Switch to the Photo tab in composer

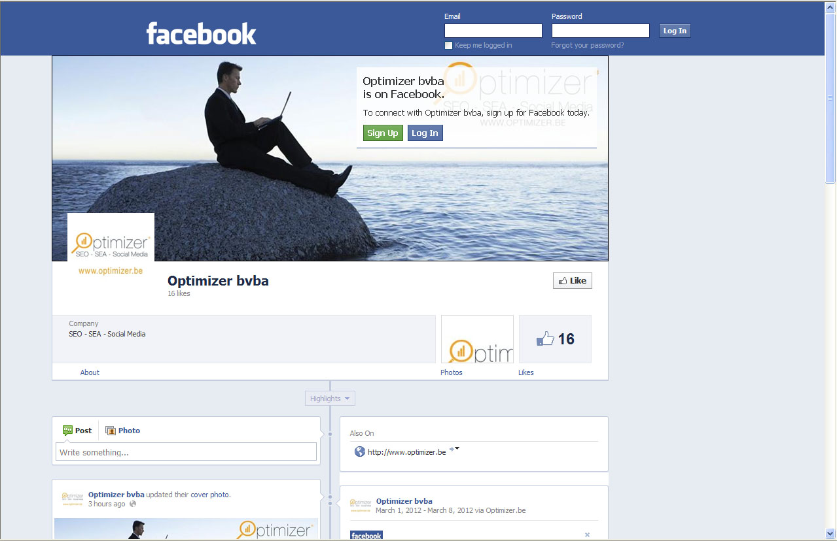pyautogui.click(x=129, y=431)
